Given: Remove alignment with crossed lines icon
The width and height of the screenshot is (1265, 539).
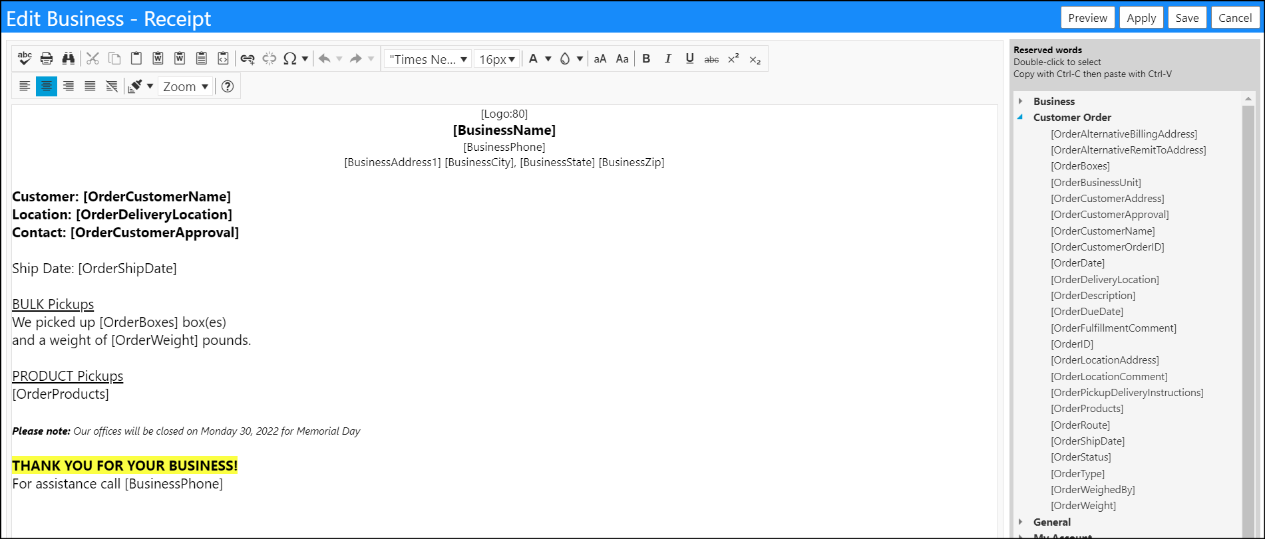Looking at the screenshot, I should [x=112, y=86].
